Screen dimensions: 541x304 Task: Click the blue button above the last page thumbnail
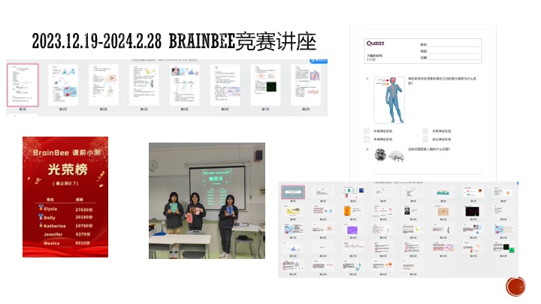click(x=319, y=62)
